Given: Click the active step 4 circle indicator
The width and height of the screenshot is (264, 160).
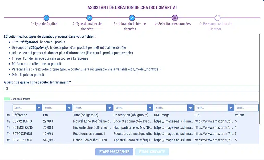Looking at the screenshot, I should point(175,18).
